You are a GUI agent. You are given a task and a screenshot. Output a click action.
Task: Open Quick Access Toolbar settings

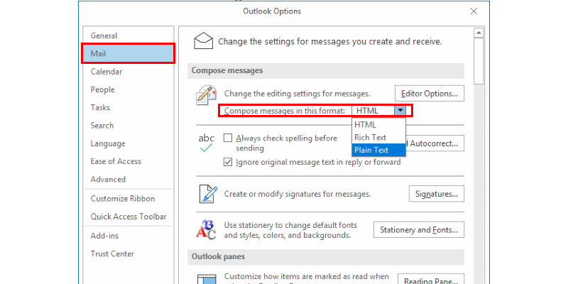tap(128, 217)
